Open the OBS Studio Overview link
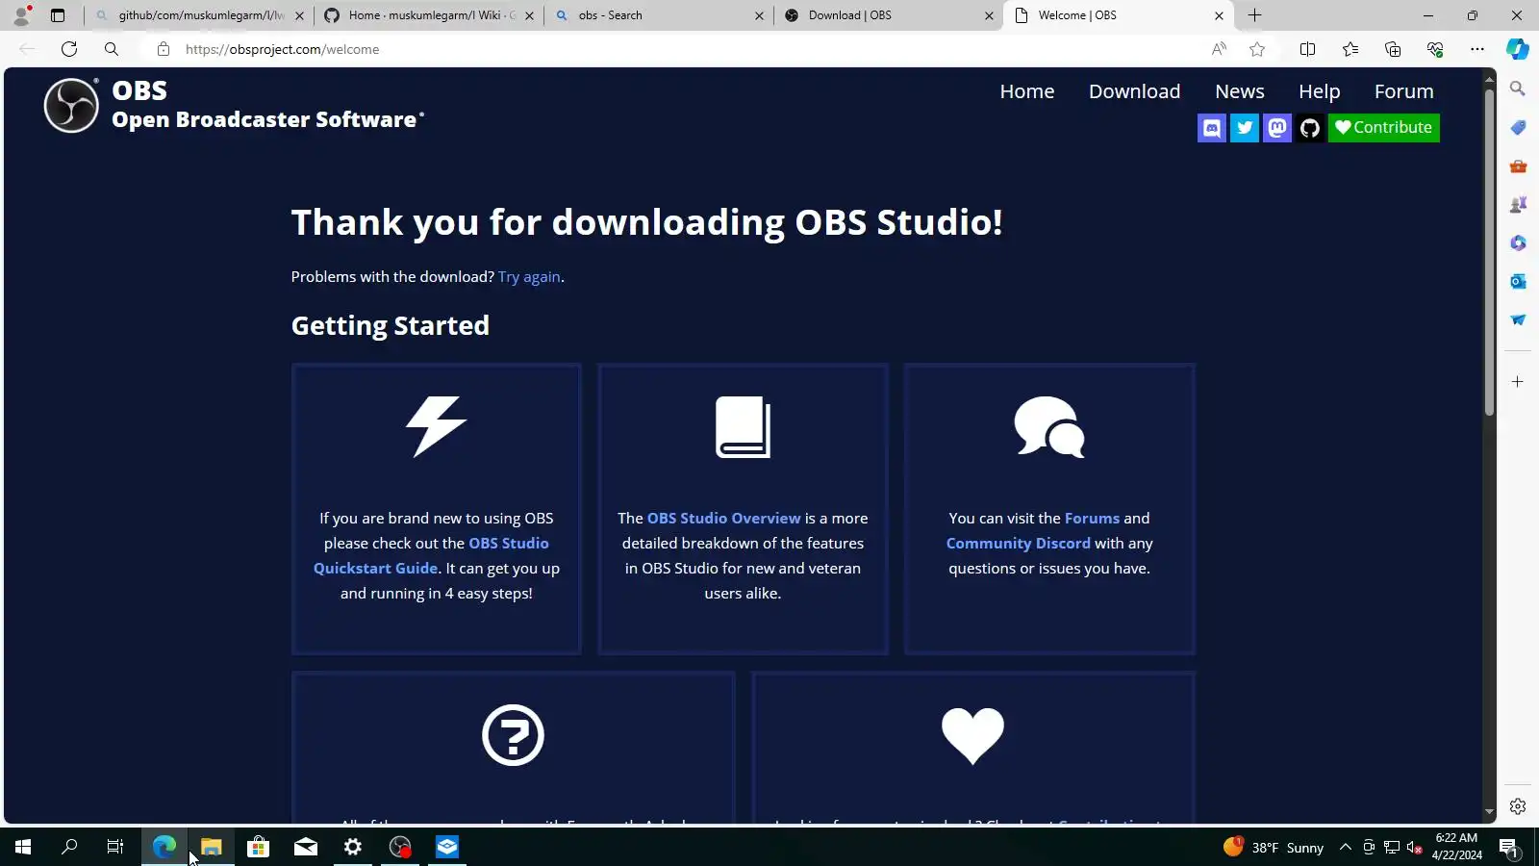 pyautogui.click(x=723, y=519)
